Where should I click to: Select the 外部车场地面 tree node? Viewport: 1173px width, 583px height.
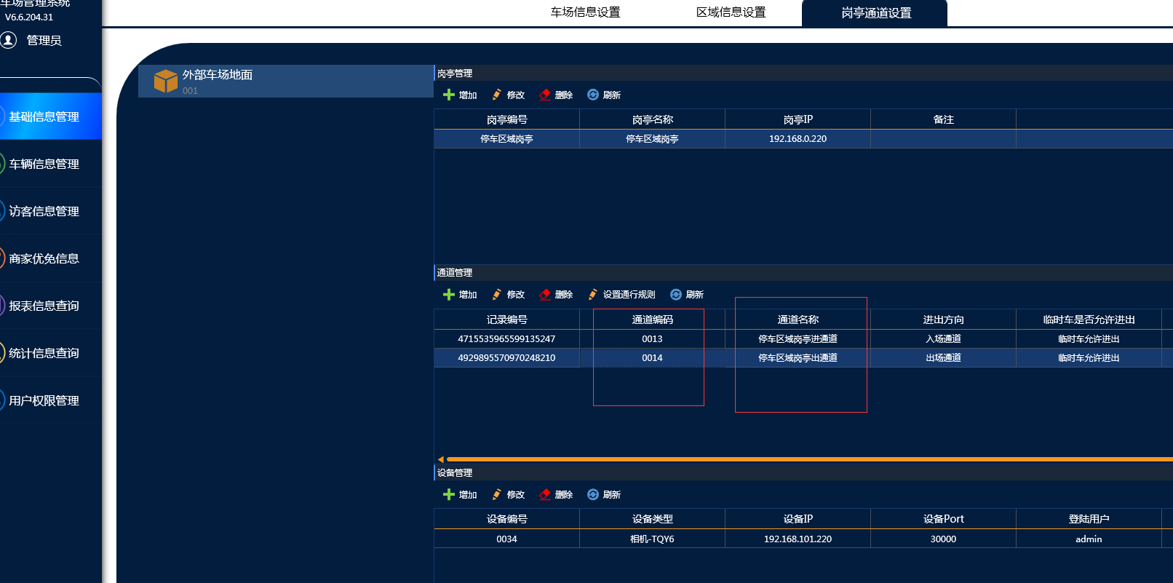(286, 81)
